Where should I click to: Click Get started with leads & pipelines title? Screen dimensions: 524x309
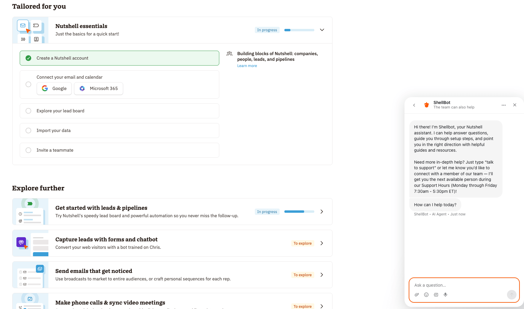pyautogui.click(x=101, y=208)
